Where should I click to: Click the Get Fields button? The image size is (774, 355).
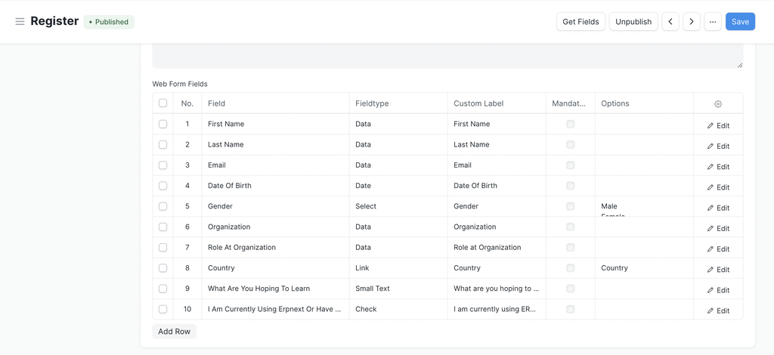(x=580, y=22)
